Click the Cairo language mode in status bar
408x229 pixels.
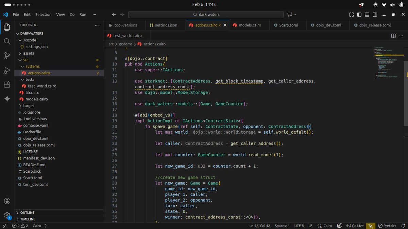tap(327, 225)
